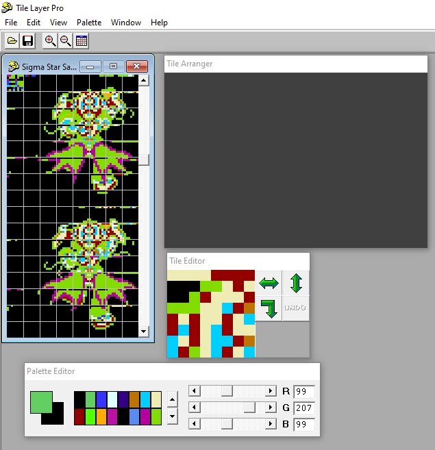
Task: Open the Help menu
Action: 159,23
